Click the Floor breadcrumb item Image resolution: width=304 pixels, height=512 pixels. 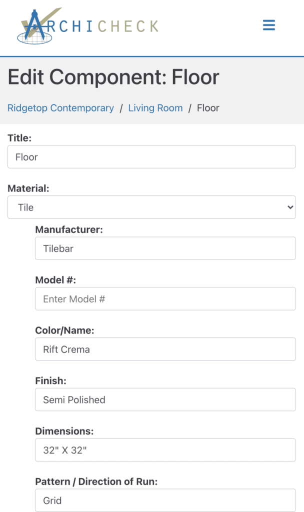(208, 108)
